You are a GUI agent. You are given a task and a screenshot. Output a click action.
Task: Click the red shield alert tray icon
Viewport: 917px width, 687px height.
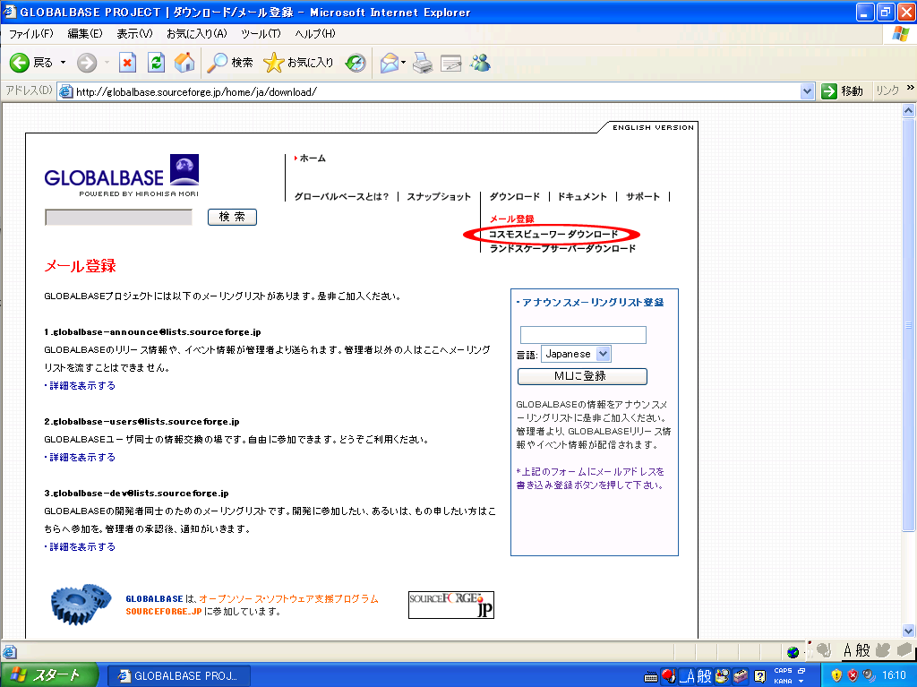(853, 675)
